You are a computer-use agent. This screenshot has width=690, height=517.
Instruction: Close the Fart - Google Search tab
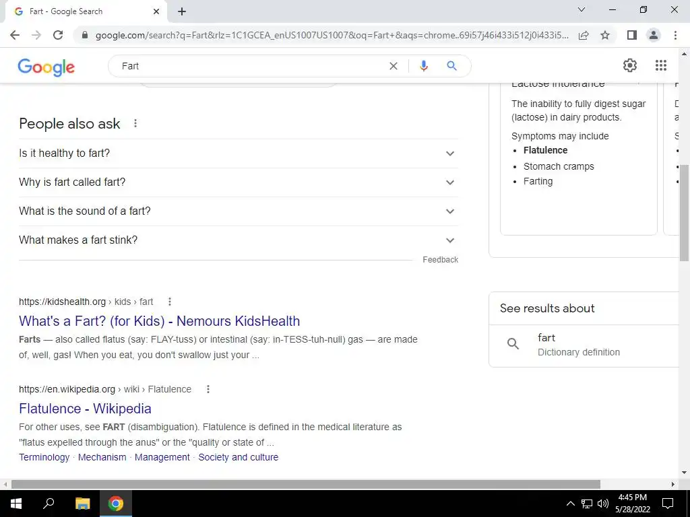tap(156, 12)
